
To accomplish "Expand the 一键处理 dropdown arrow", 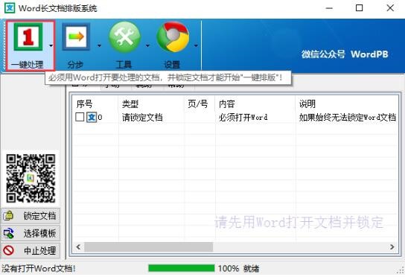I will [51, 45].
